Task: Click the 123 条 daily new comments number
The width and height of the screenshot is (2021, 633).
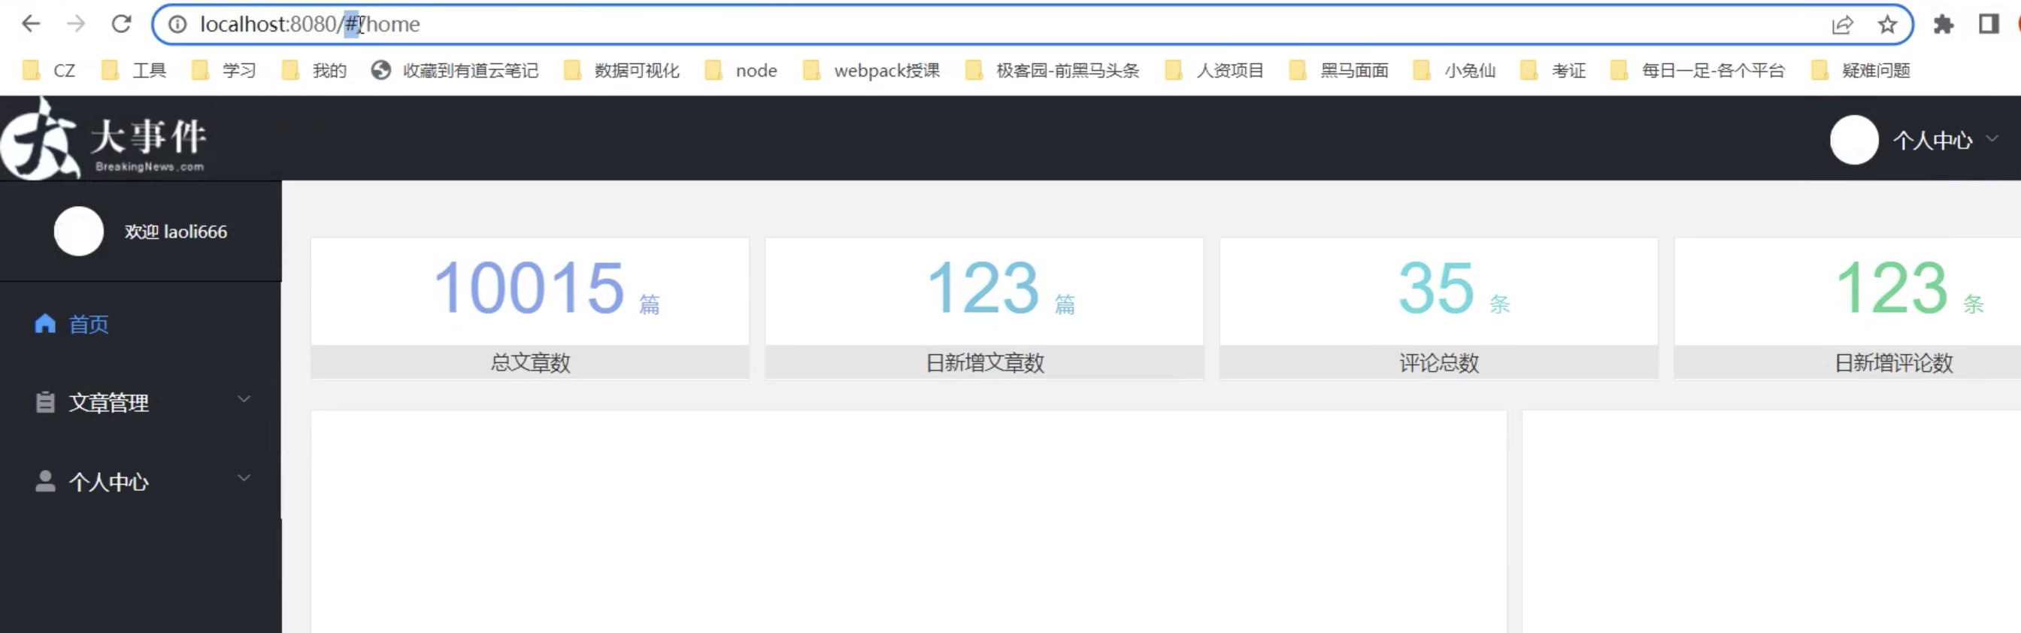Action: (x=1909, y=288)
